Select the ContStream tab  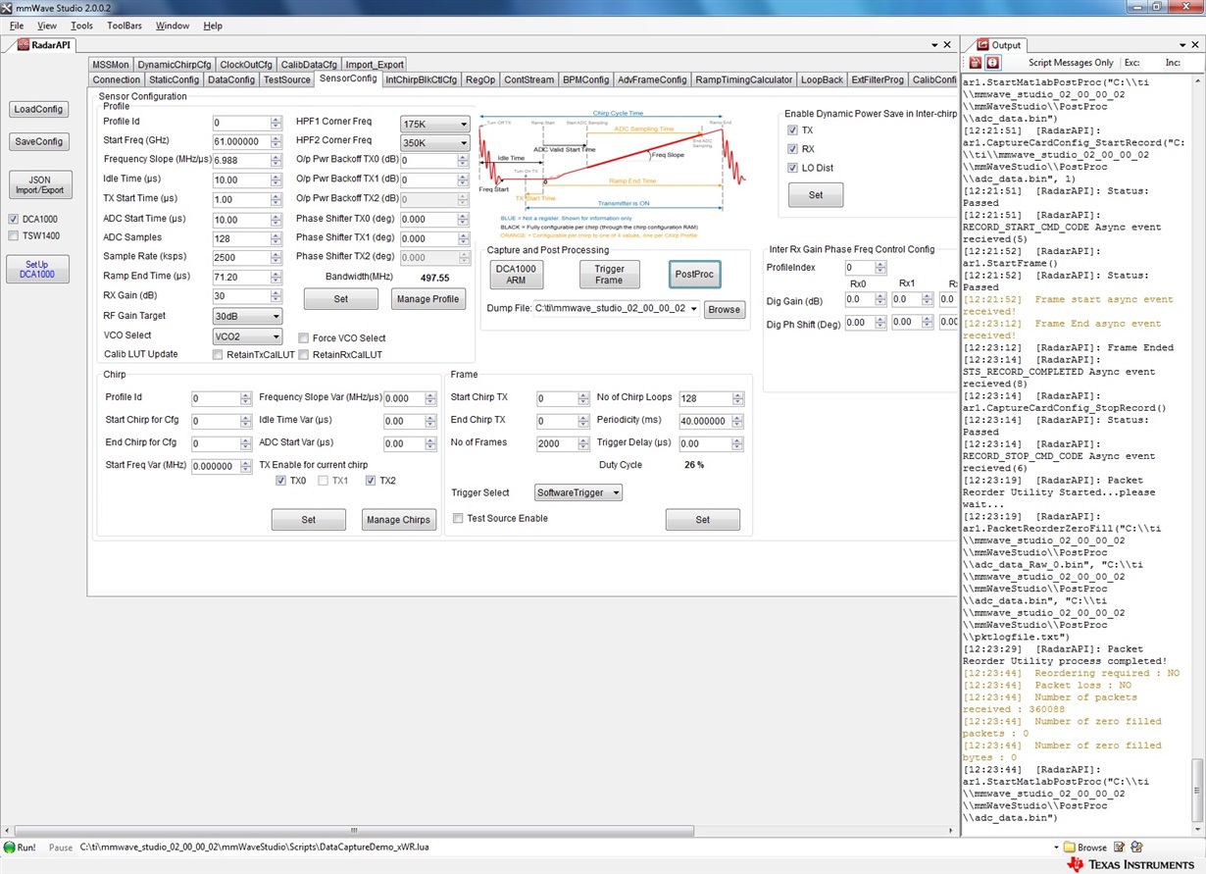point(529,80)
